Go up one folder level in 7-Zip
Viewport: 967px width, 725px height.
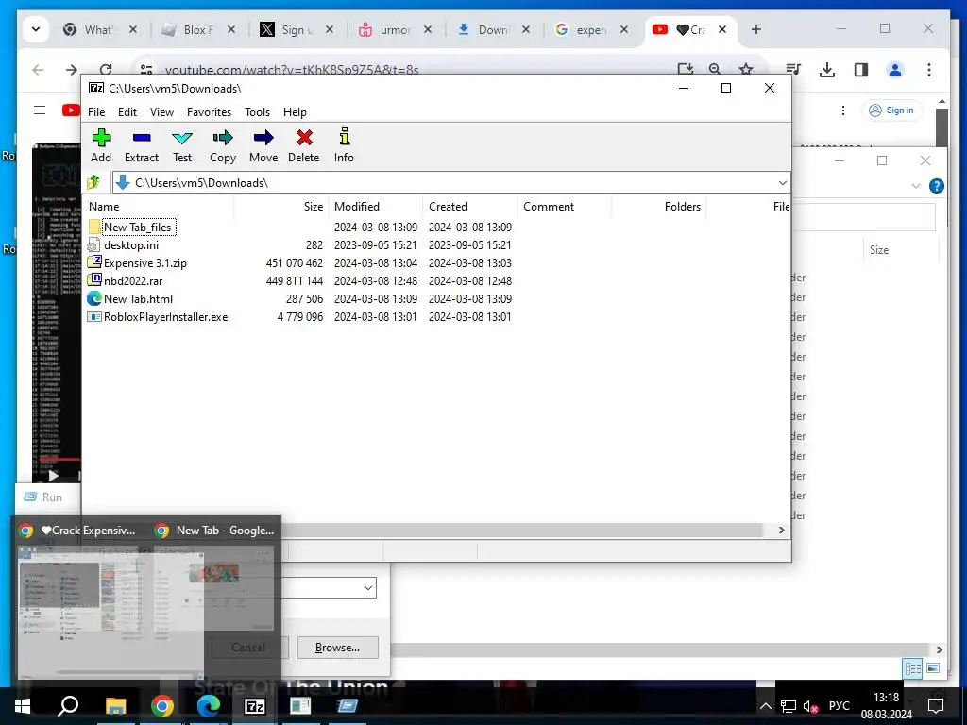(93, 182)
